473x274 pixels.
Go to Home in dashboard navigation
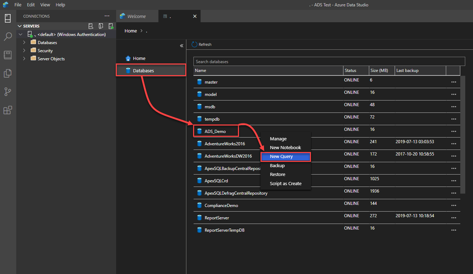(x=139, y=59)
